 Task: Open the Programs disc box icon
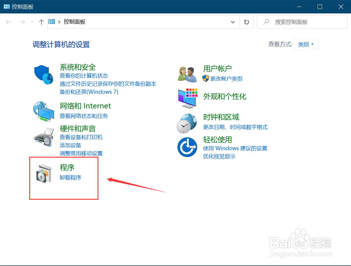(44, 173)
